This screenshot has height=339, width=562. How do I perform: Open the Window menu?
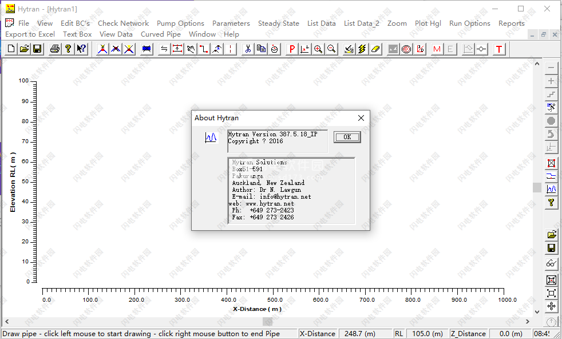tap(202, 34)
